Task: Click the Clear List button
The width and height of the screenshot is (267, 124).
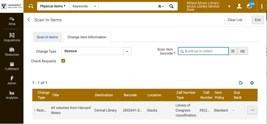Action: pos(235,20)
